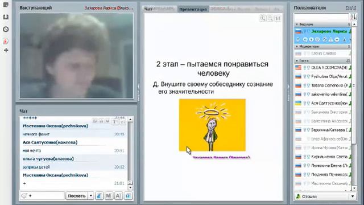Click ольга чугуева(власова) name in chat
The image size is (364, 205).
tap(48, 159)
